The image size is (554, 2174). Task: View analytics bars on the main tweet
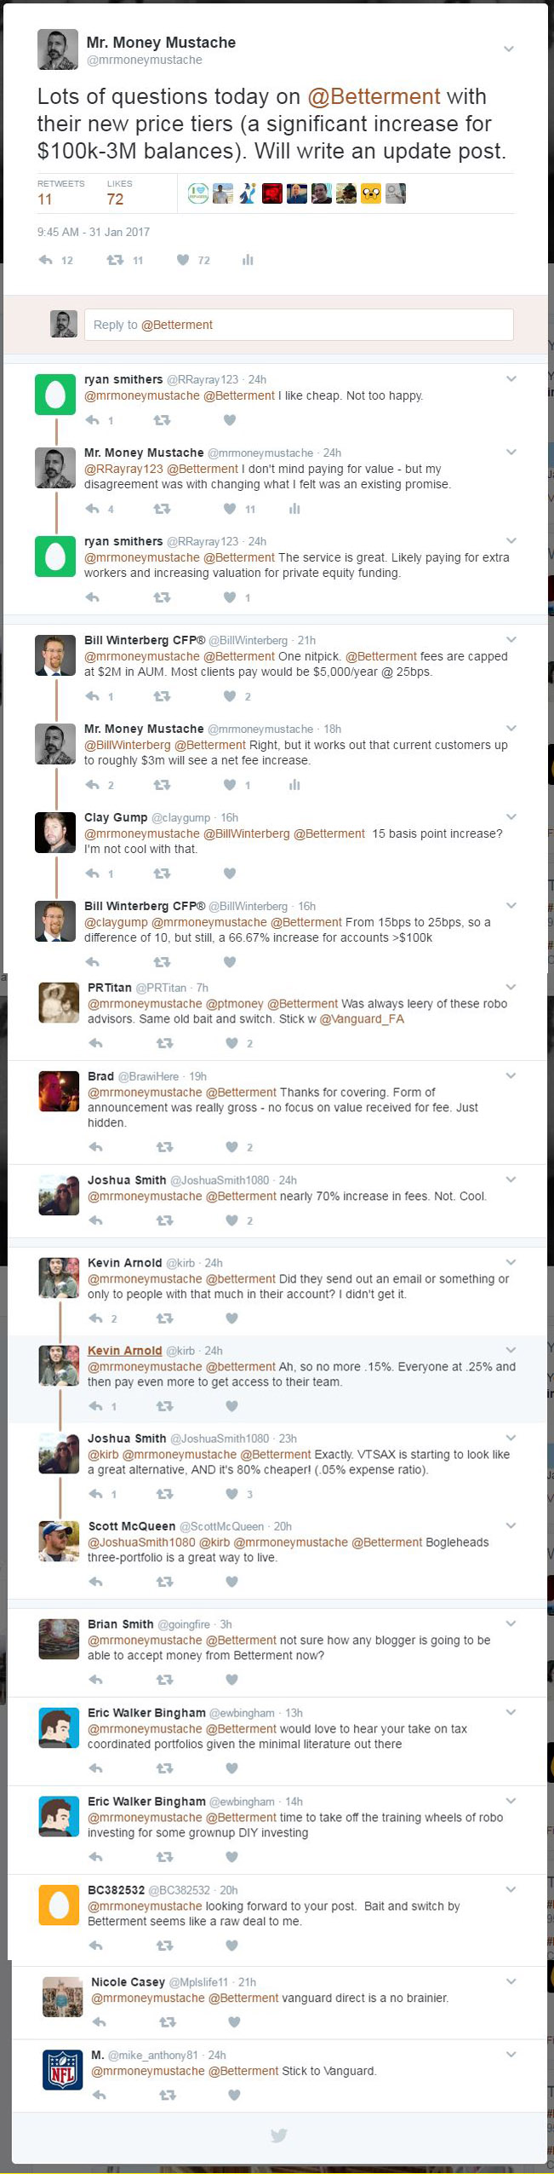(x=248, y=260)
